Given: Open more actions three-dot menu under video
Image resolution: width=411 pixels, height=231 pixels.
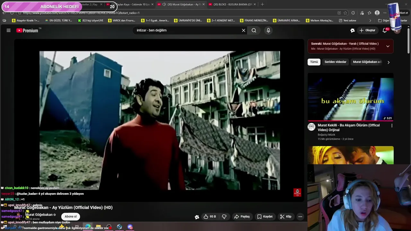Looking at the screenshot, I should click(x=300, y=217).
